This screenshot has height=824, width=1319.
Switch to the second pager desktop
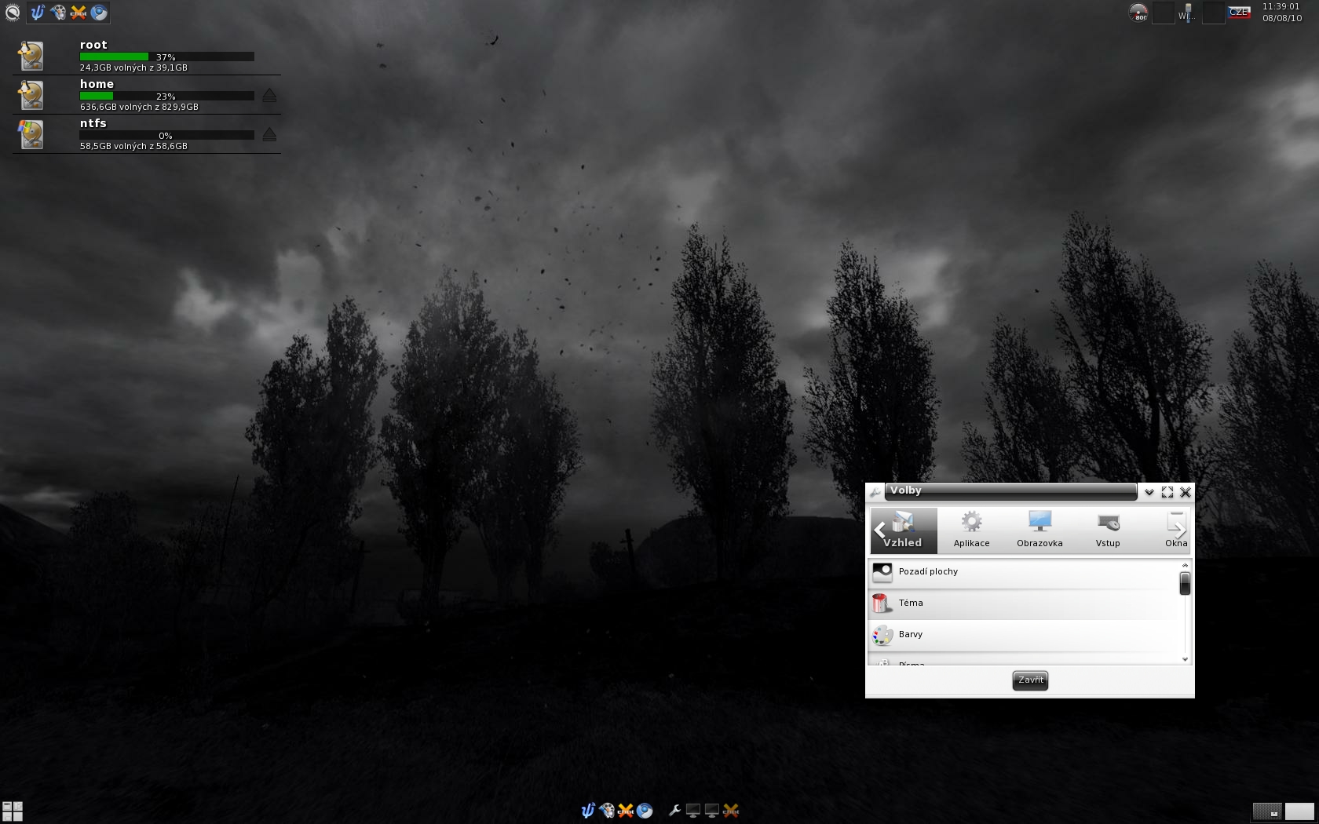coord(1299,811)
